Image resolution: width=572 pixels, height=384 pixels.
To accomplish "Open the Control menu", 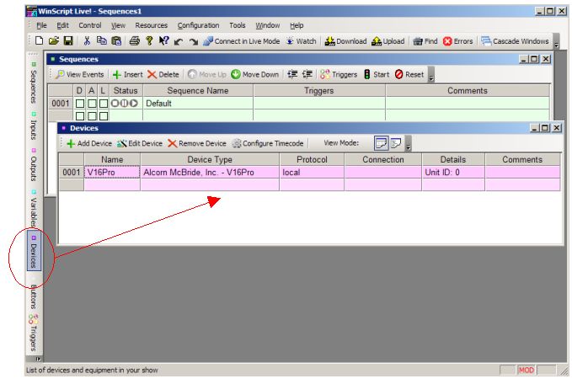I will (90, 25).
